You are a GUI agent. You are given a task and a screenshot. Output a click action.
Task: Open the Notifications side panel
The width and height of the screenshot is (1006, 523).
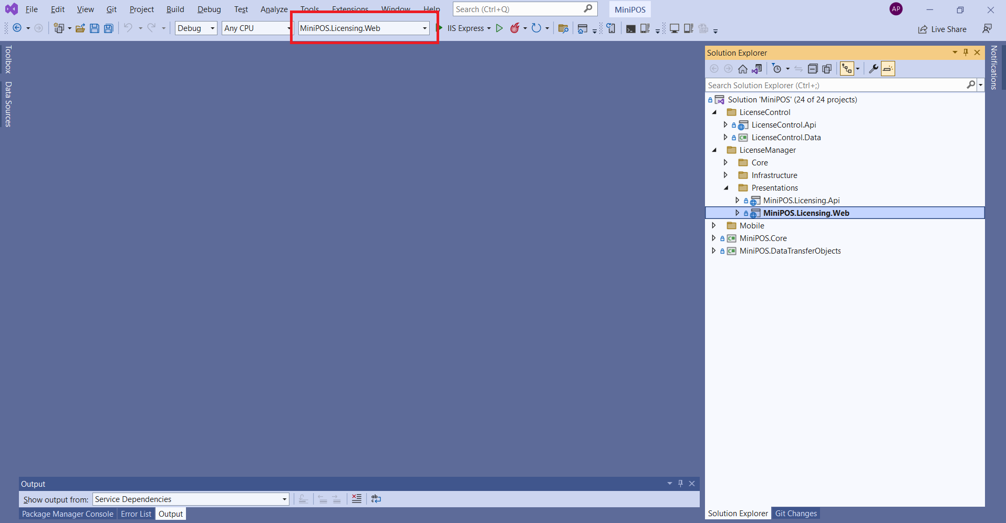[x=993, y=67]
